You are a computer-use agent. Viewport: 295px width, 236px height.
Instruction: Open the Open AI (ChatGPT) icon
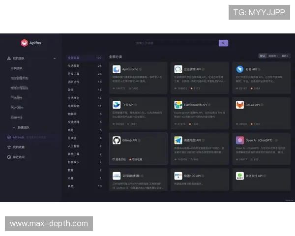[239, 140]
